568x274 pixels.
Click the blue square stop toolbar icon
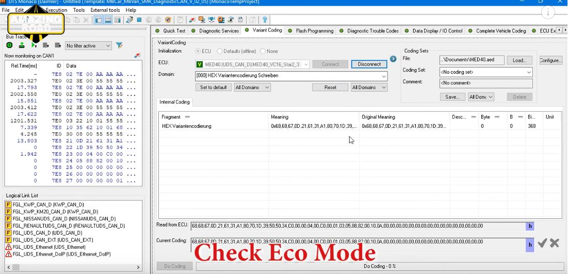coord(139,20)
